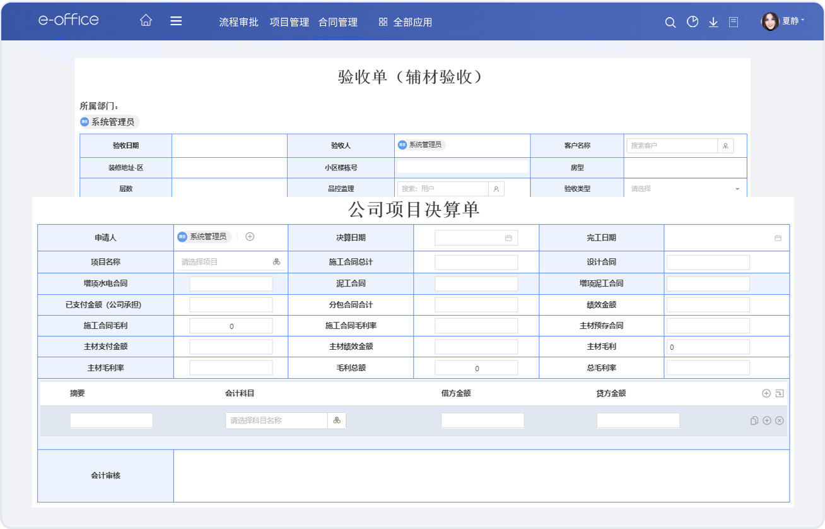This screenshot has height=529, width=825.
Task: Open the 流程审批 menu
Action: coord(238,22)
